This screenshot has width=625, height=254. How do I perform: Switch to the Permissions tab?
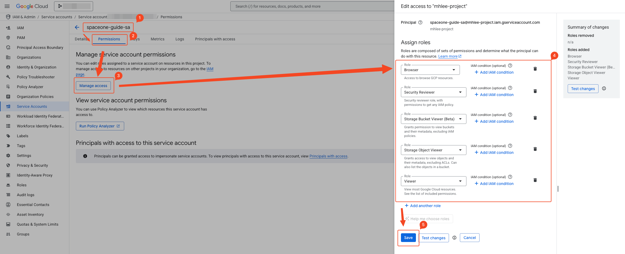(109, 39)
